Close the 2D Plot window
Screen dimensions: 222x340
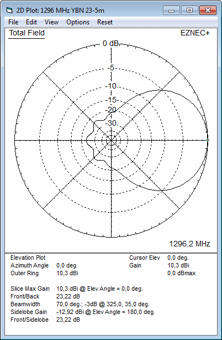pos(208,10)
